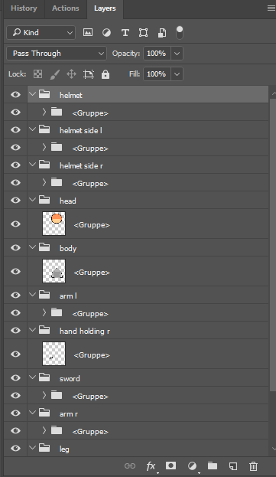Hide the helmet group layer

tap(15, 95)
